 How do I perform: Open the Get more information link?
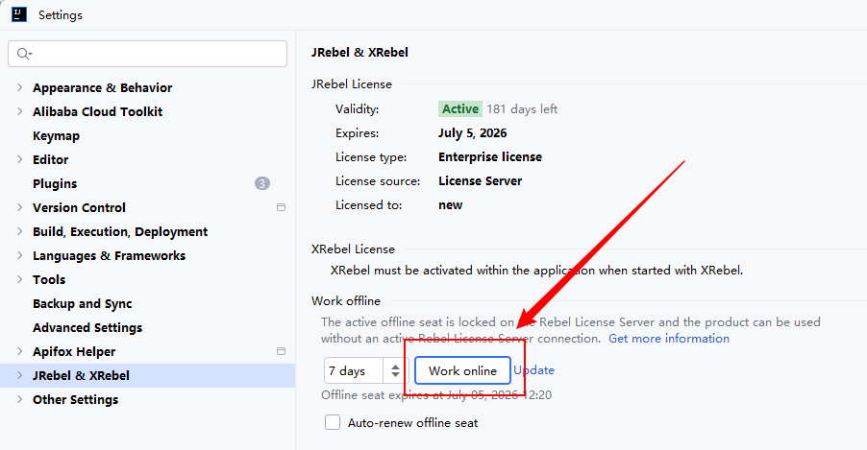[668, 339]
